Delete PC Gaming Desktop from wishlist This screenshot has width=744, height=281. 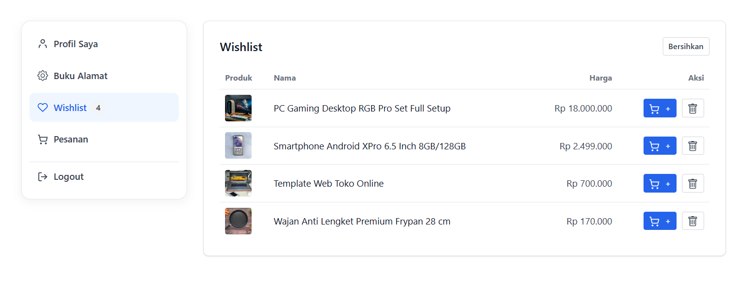[x=693, y=108]
